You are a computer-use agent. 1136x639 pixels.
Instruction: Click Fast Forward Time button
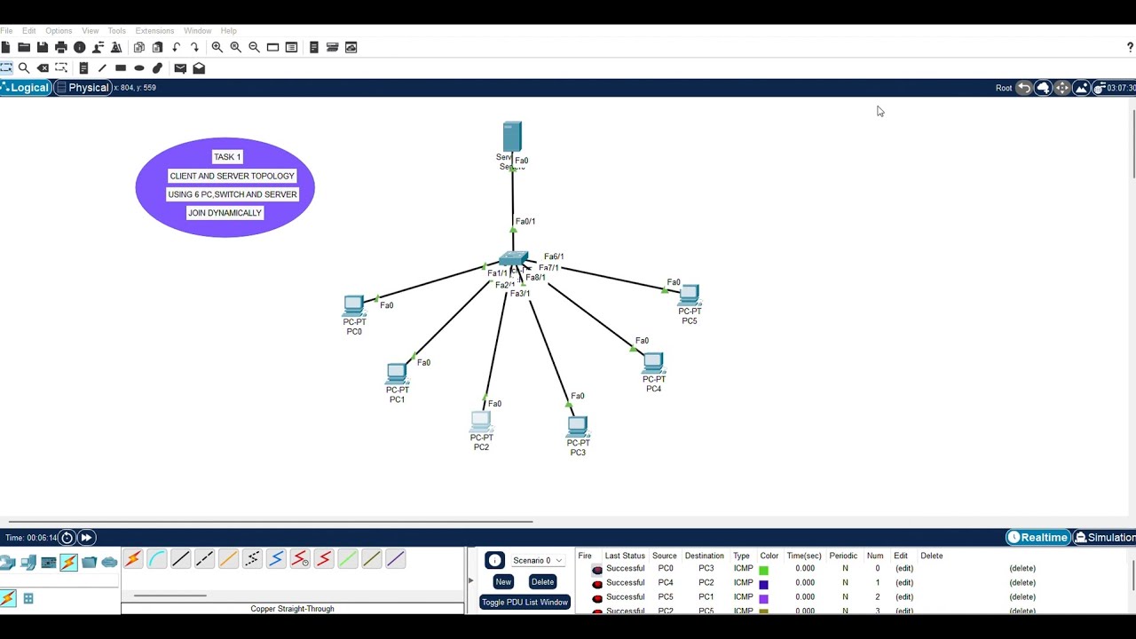point(86,538)
